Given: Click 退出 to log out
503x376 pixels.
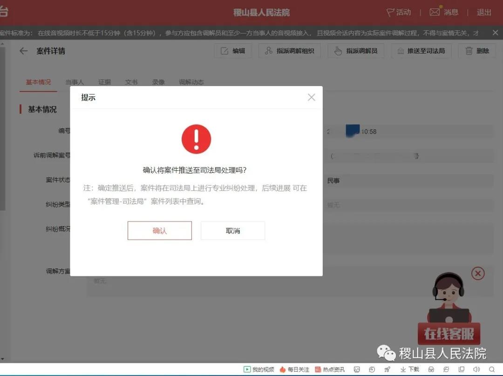Looking at the screenshot, I should 484,13.
